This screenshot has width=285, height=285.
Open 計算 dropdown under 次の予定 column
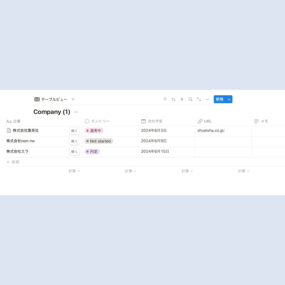187,171
